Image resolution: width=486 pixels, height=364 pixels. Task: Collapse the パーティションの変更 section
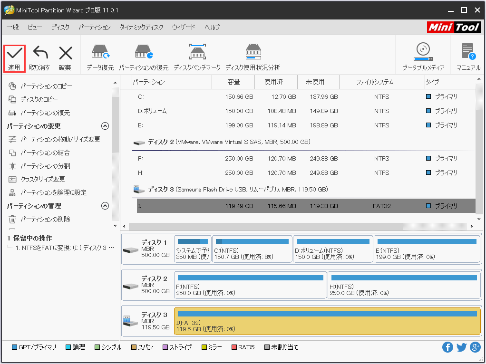pyautogui.click(x=105, y=126)
